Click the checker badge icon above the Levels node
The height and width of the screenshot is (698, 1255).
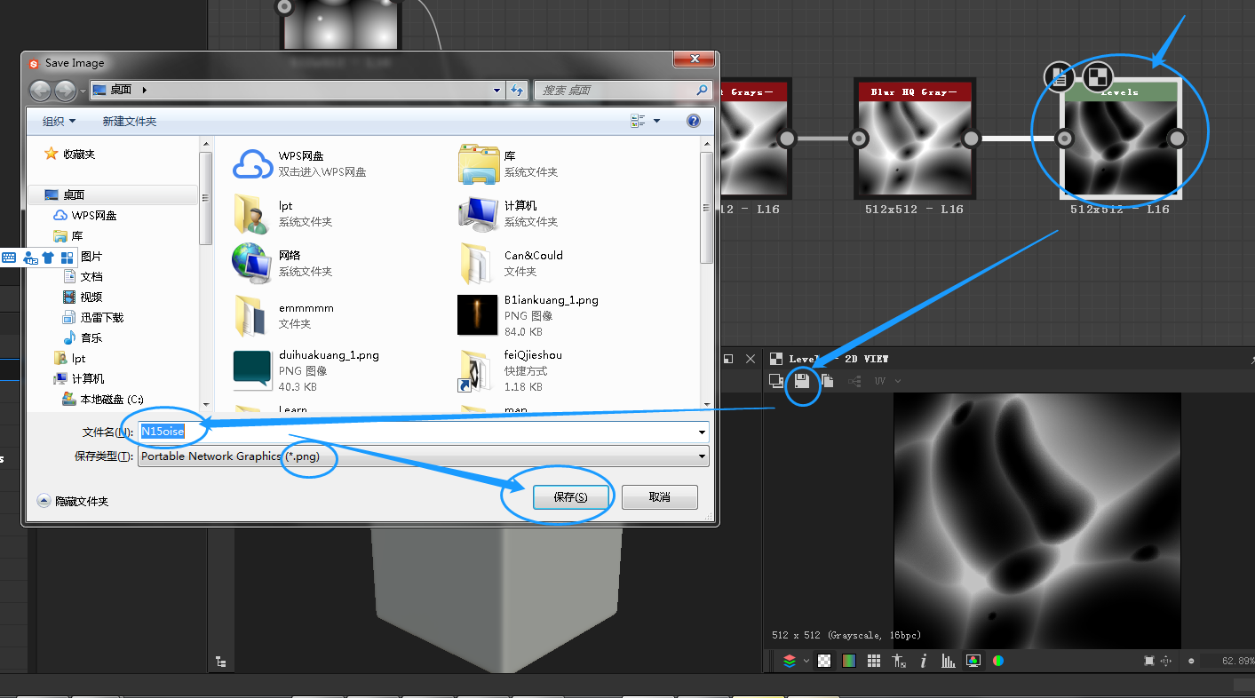tap(1097, 76)
